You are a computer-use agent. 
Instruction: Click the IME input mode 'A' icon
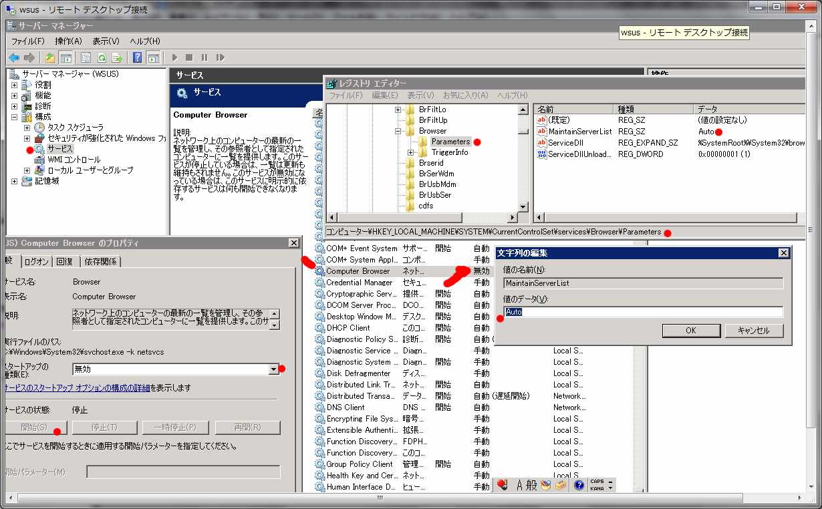(x=519, y=486)
